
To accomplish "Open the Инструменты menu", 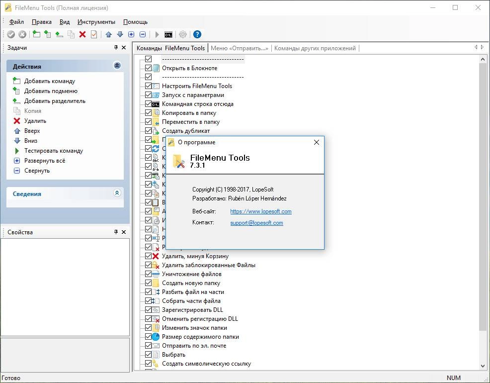I will [x=96, y=22].
